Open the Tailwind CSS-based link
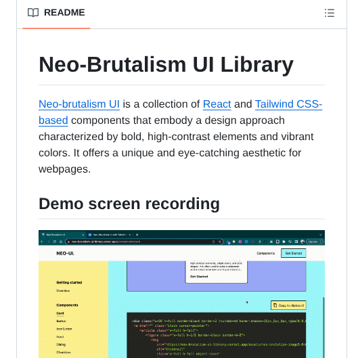The height and width of the screenshot is (358, 358). [288, 104]
